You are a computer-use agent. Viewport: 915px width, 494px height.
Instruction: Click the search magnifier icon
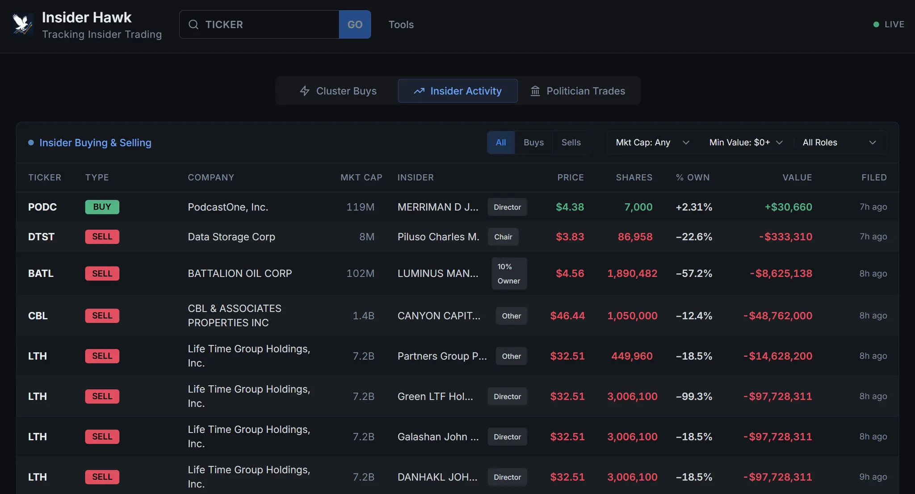193,25
